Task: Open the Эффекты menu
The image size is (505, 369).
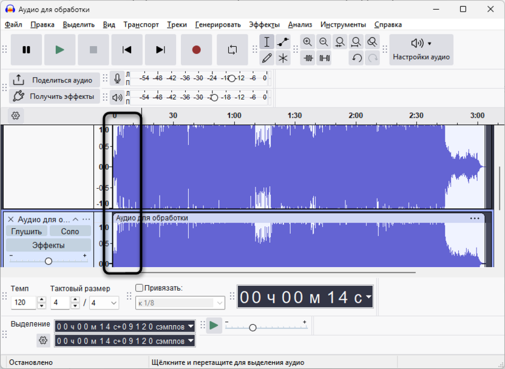Action: tap(265, 24)
